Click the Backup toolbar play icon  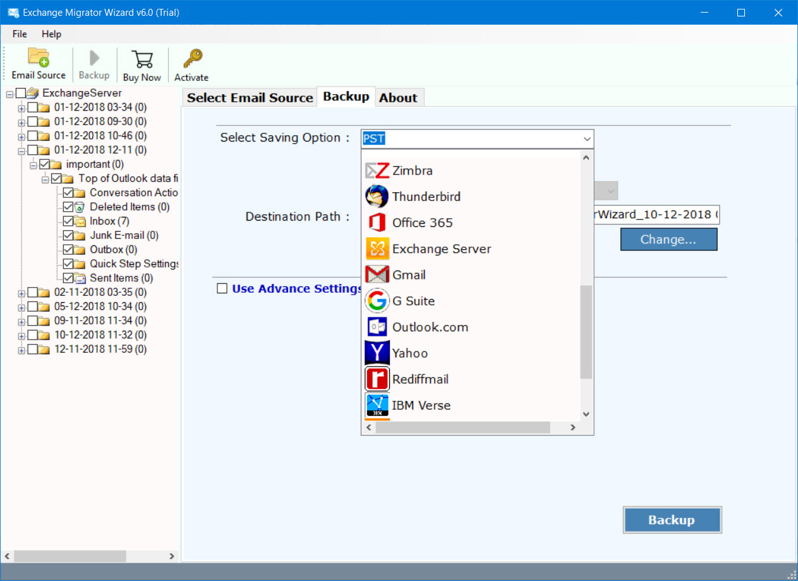(x=94, y=58)
